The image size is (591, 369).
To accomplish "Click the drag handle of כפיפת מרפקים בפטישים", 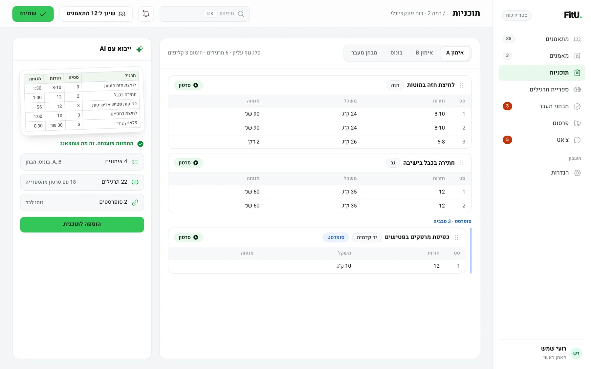I will pyautogui.click(x=456, y=237).
